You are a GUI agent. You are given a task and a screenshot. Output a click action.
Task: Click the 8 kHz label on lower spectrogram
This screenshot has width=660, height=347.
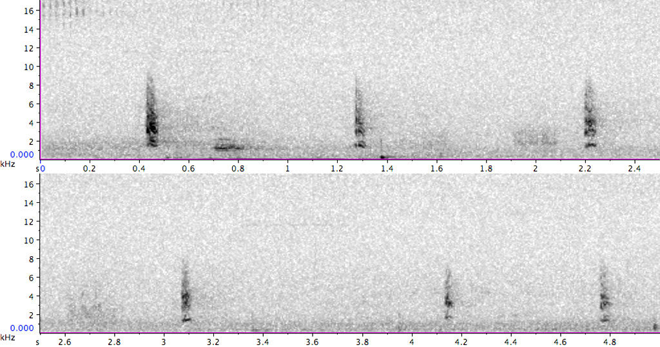pos(31,259)
